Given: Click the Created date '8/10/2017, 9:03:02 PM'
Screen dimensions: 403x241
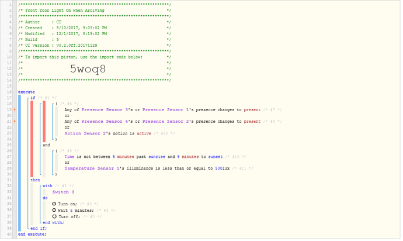Looking at the screenshot, I should [81, 28].
